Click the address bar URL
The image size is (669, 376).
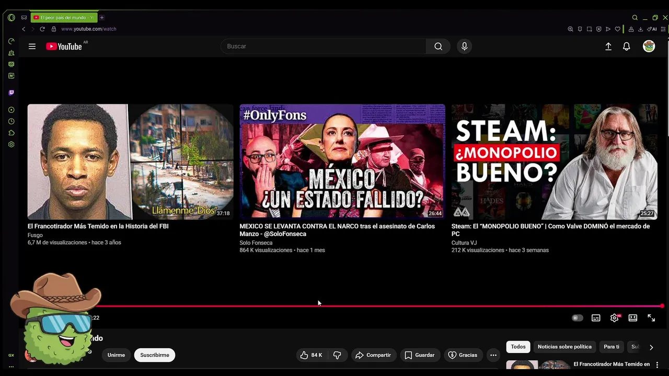click(89, 29)
